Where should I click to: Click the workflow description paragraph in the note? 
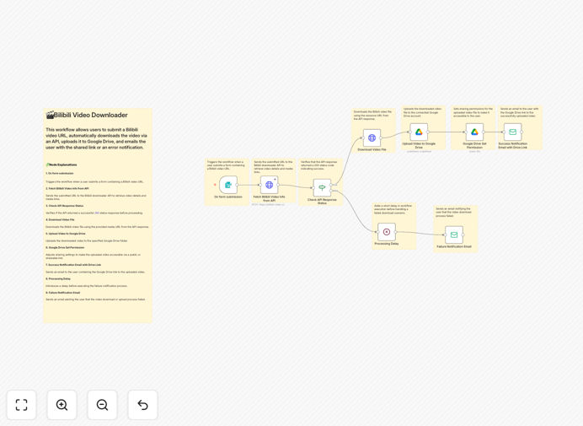[x=96, y=138]
